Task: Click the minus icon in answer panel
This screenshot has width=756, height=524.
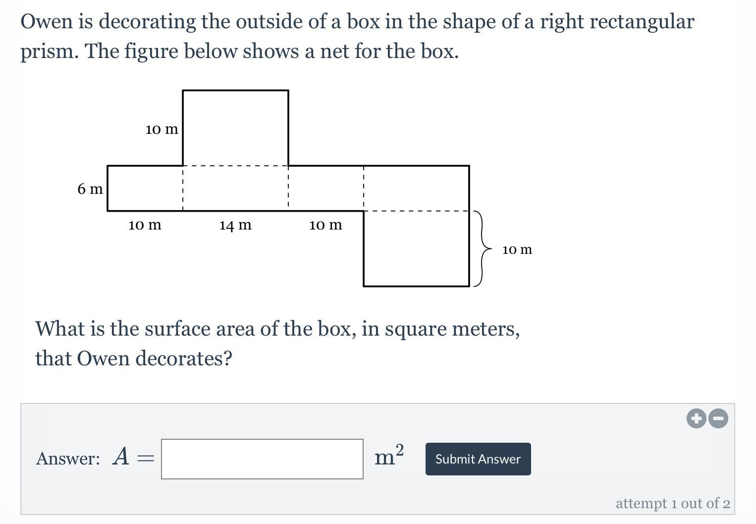Action: tap(718, 418)
